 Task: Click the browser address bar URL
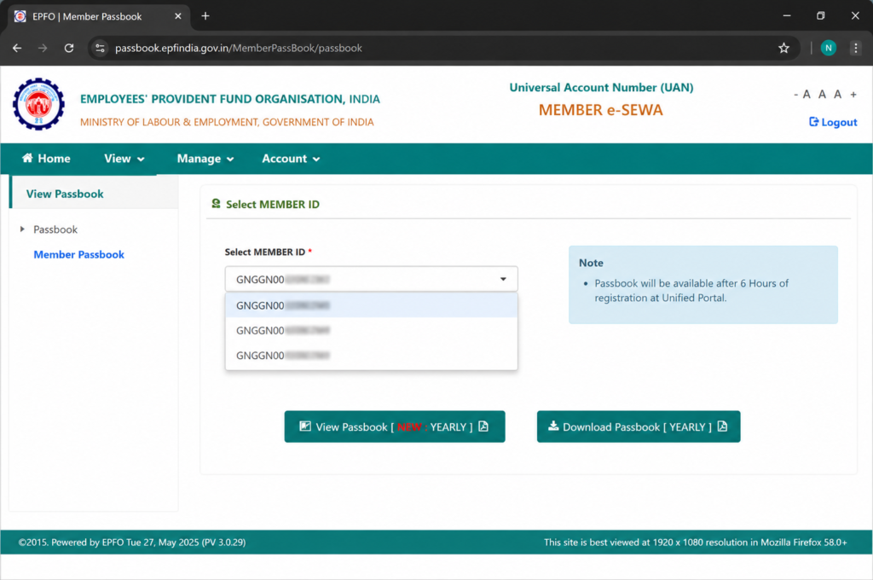point(239,48)
